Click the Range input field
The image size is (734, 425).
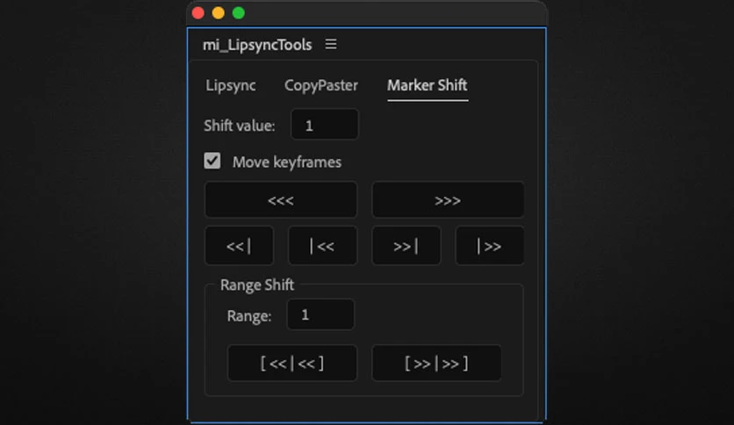(320, 314)
